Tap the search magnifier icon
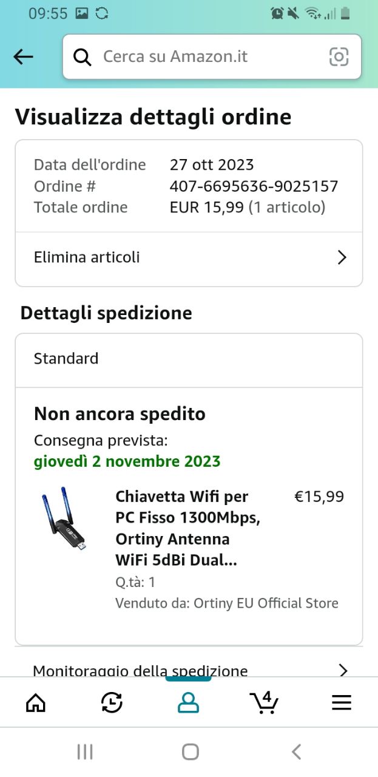Image resolution: width=378 pixels, height=777 pixels. tap(82, 57)
